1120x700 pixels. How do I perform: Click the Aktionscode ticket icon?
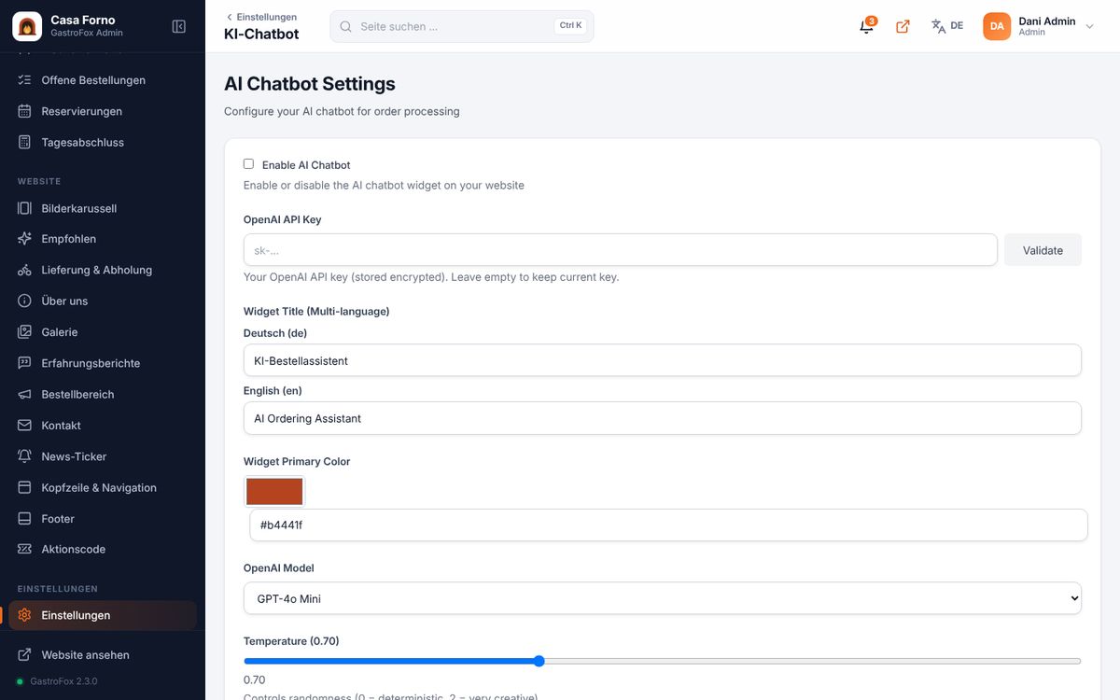tap(24, 549)
